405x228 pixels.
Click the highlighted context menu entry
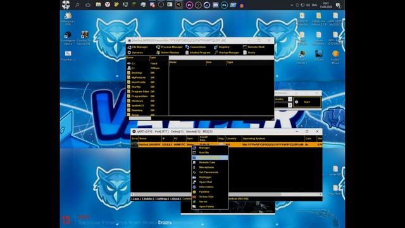209,158
